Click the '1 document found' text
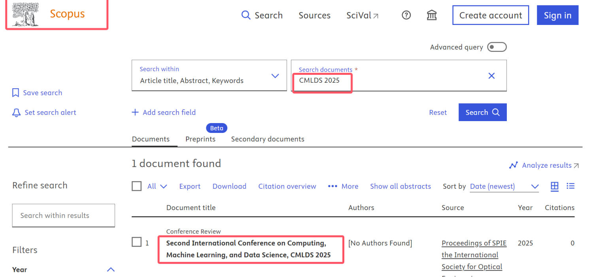Image resolution: width=593 pixels, height=277 pixels. coord(176,163)
